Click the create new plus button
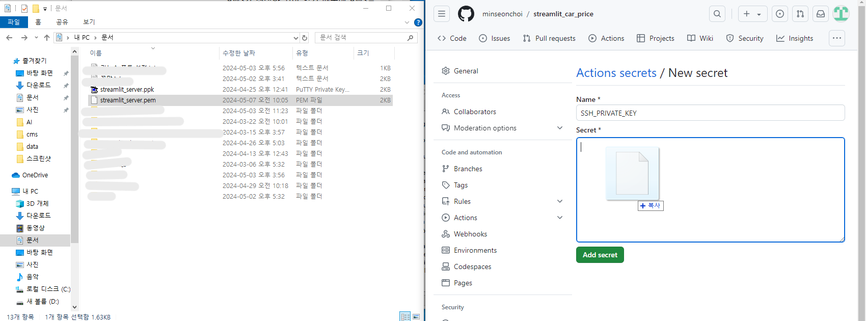The width and height of the screenshot is (866, 321). [747, 14]
